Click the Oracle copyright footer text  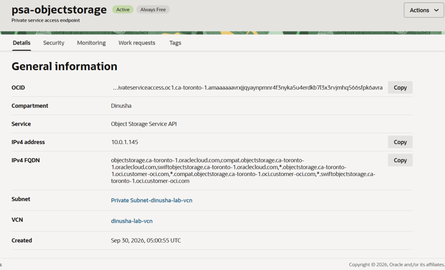tap(397, 264)
